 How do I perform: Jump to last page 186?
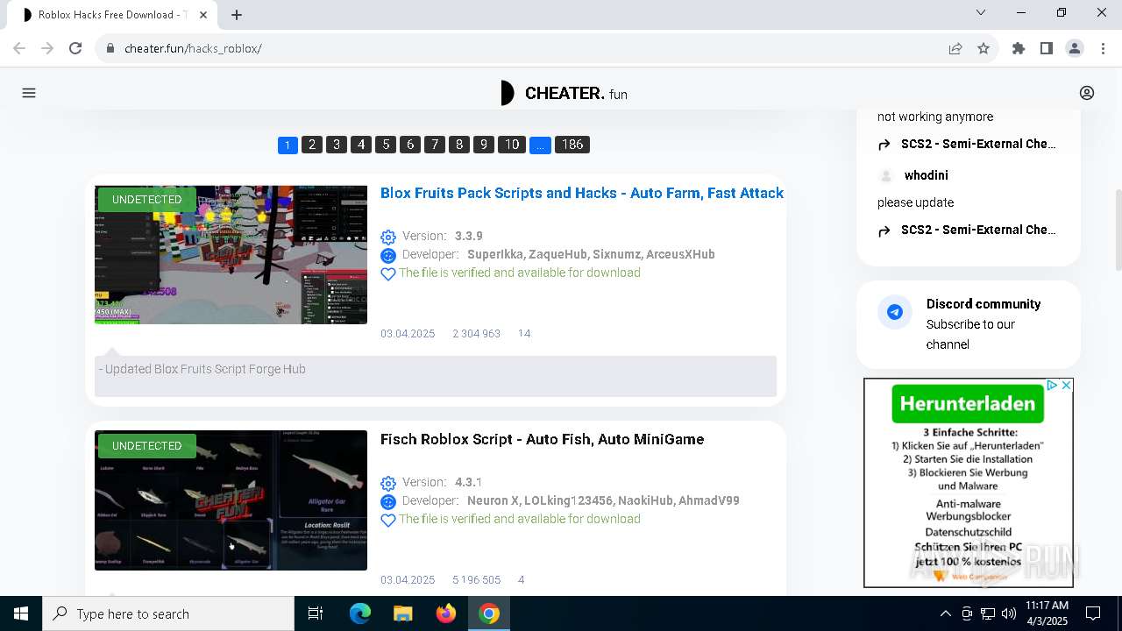572,145
